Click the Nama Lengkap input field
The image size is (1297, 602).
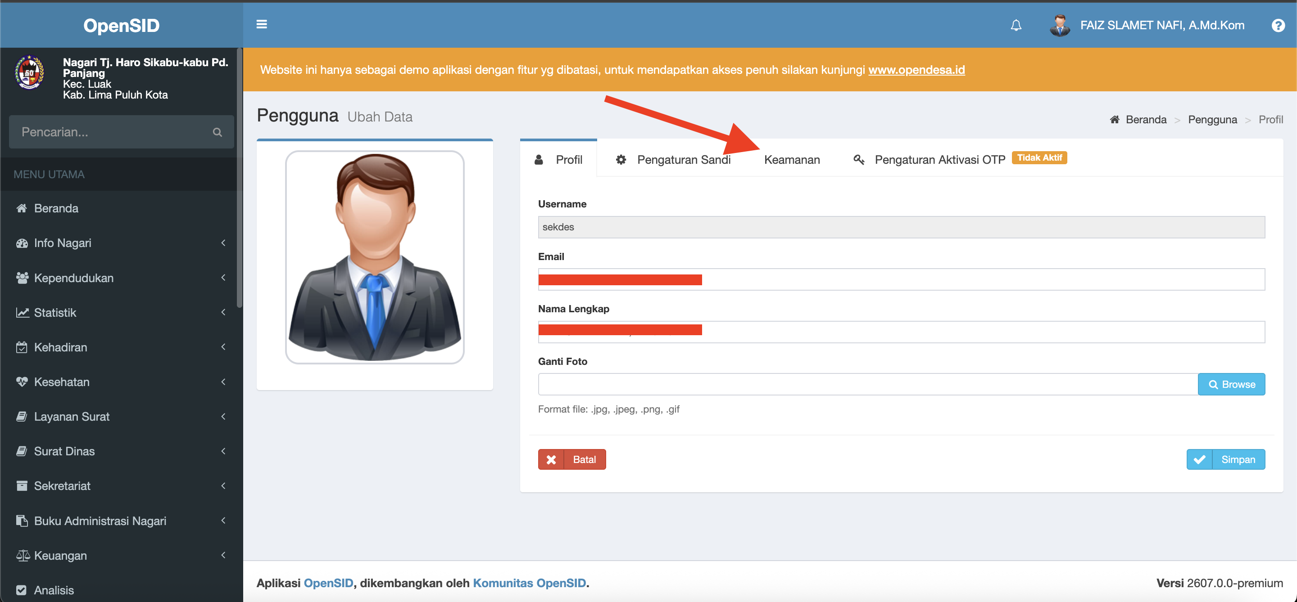point(901,332)
